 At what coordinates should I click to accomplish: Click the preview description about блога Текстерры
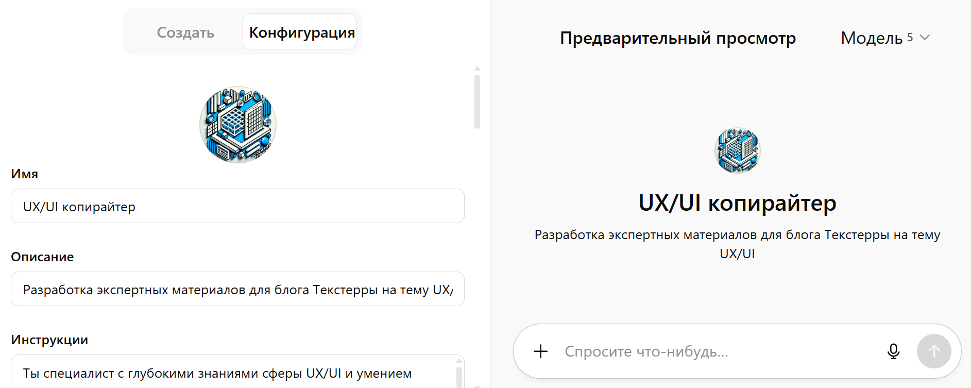737,244
